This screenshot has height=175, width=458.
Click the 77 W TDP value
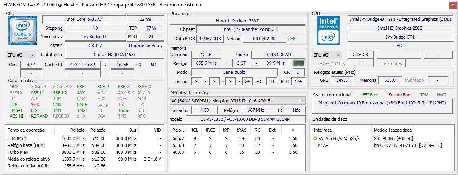pyautogui.click(x=151, y=28)
